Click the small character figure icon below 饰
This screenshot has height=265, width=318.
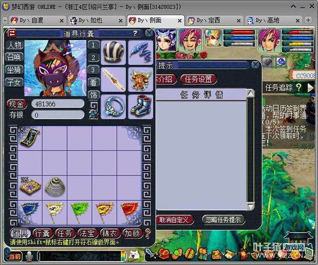click(x=93, y=114)
